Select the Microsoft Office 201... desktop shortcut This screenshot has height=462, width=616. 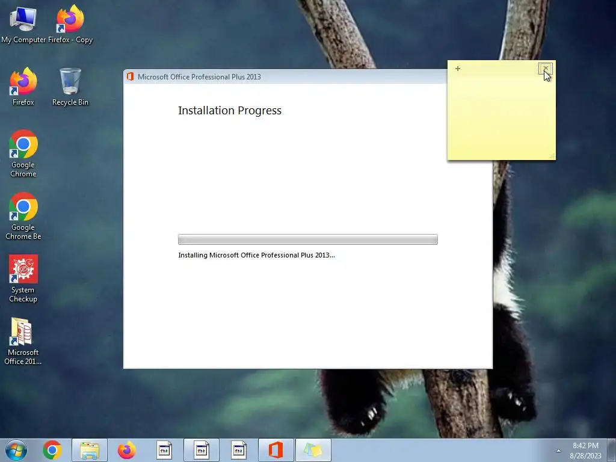coord(23,341)
